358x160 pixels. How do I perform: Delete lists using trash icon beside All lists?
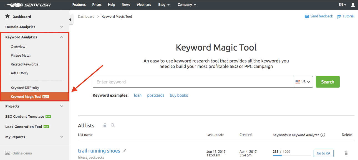105,125
